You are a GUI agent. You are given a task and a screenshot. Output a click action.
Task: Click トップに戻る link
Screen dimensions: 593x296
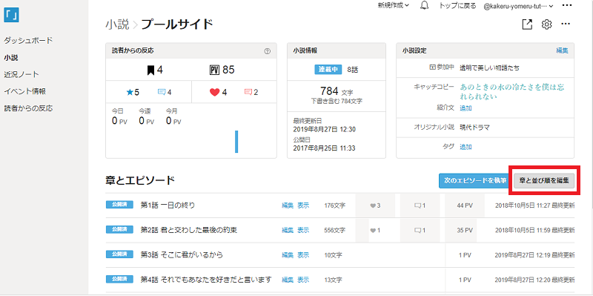457,6
